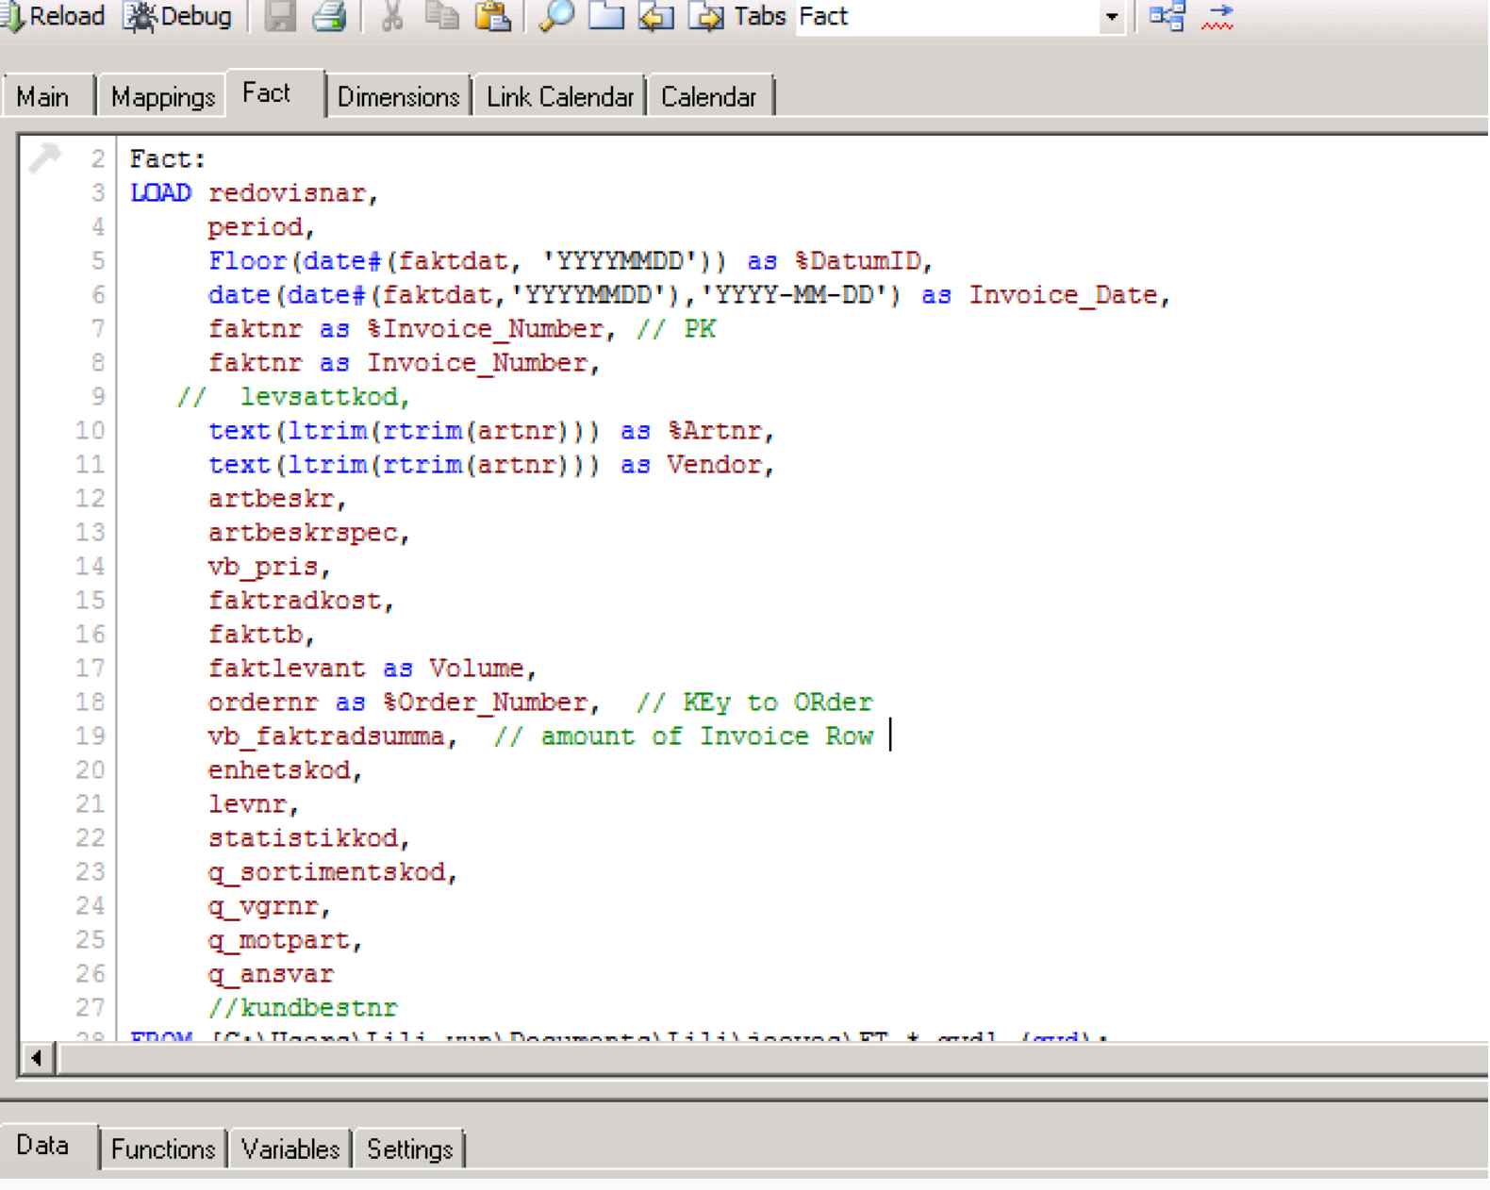Image resolution: width=1490 pixels, height=1190 pixels.
Task: Click 'artbeskrspec' on line 13
Action: pos(303,533)
